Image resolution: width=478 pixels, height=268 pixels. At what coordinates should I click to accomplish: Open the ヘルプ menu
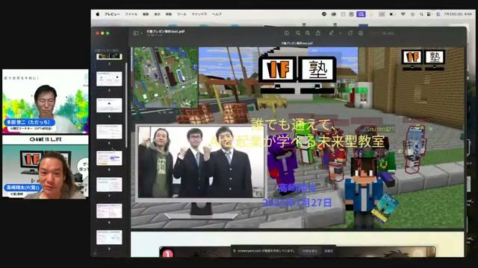(x=217, y=14)
